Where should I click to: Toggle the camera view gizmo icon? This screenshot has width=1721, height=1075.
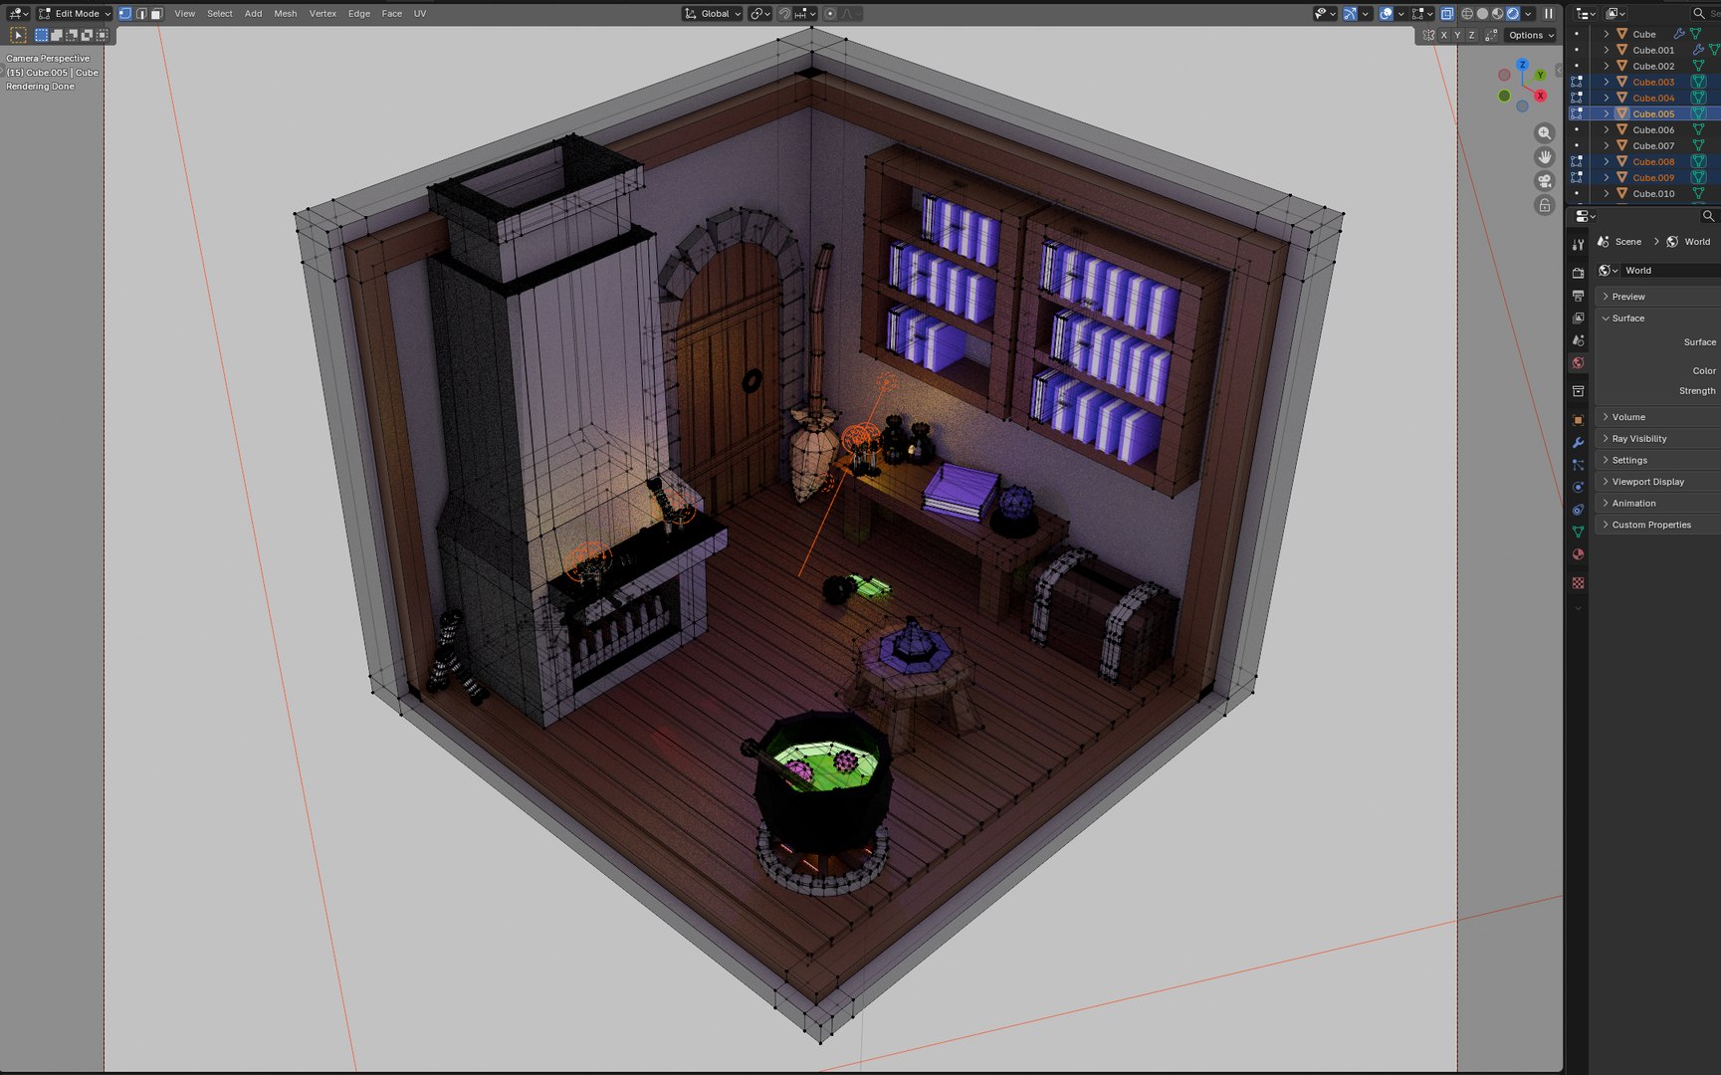1544,181
